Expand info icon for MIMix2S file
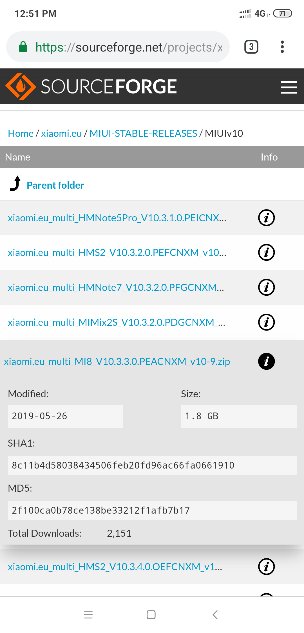The height and width of the screenshot is (633, 304). click(266, 322)
